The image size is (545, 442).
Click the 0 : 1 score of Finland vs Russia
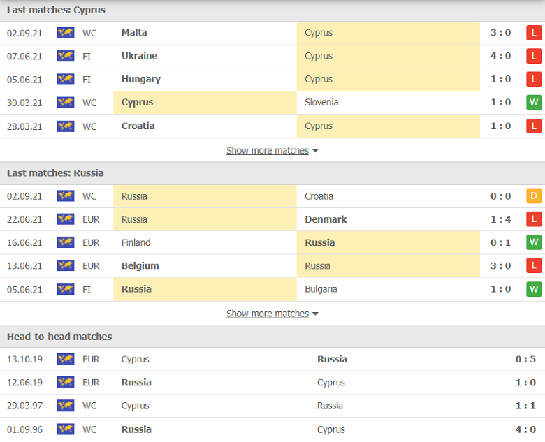click(500, 242)
